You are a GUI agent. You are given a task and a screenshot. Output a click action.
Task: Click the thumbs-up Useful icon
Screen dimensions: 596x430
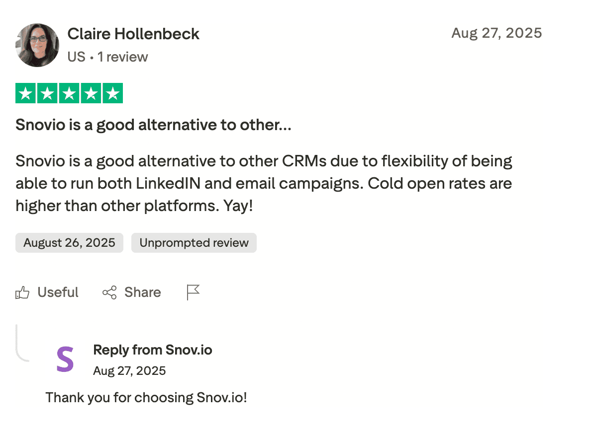click(22, 292)
